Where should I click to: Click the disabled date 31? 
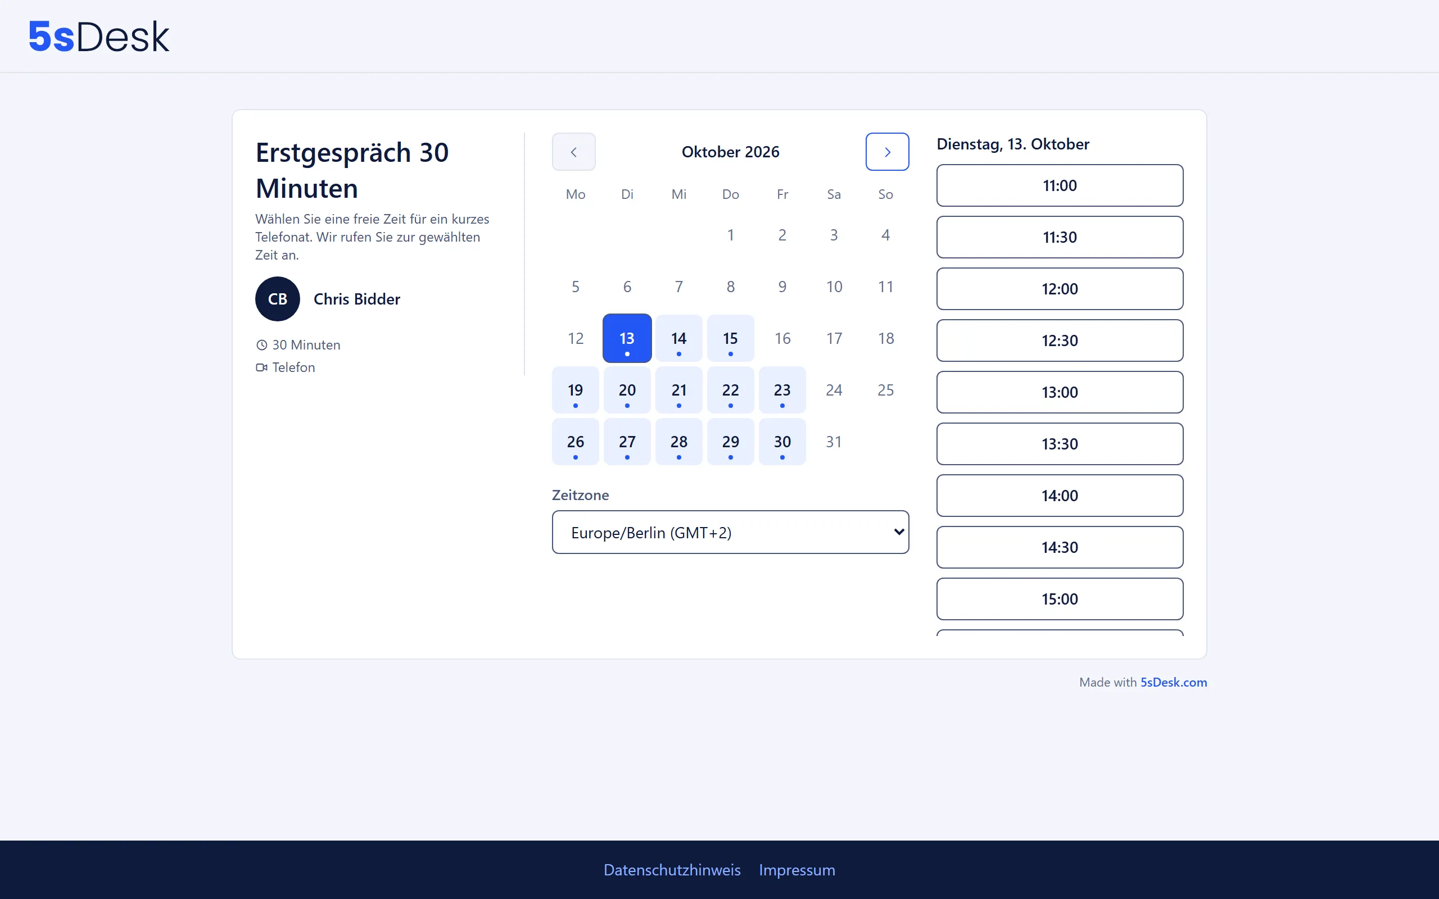(x=834, y=442)
